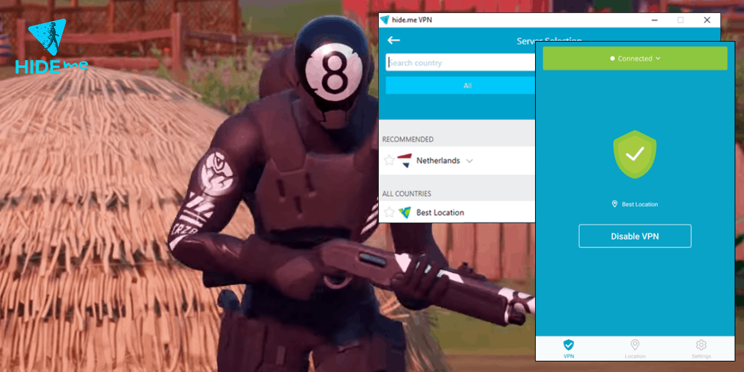Open the Settings bottom tab
744x372 pixels.
(701, 348)
